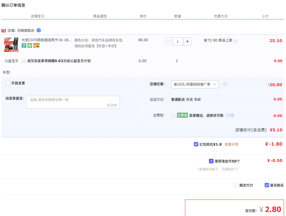Viewport: 286px width, 216px height.
Task: Click the unit price 98.00
Action: point(143,40)
